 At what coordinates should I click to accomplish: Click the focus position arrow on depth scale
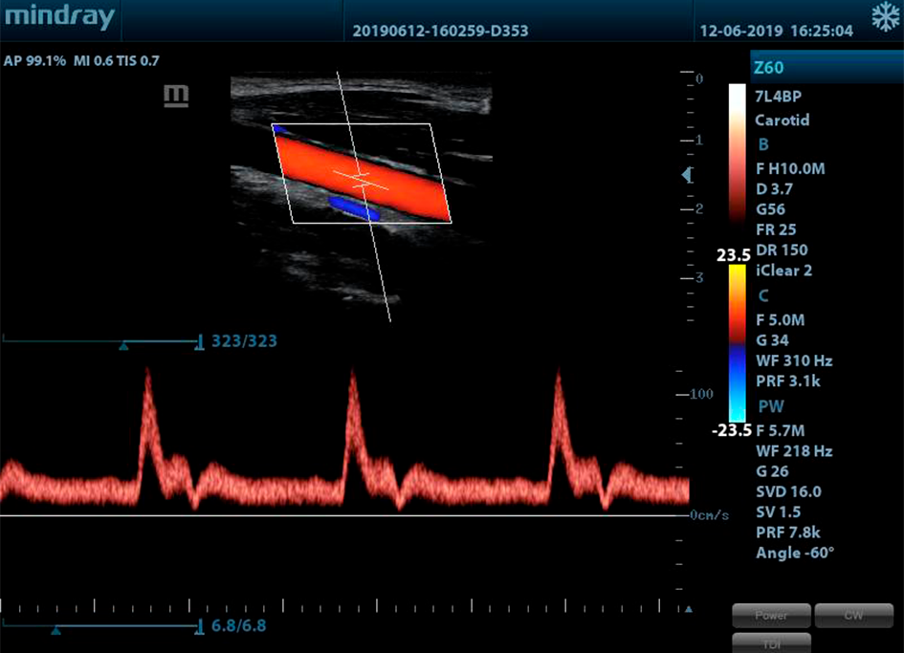coord(686,175)
